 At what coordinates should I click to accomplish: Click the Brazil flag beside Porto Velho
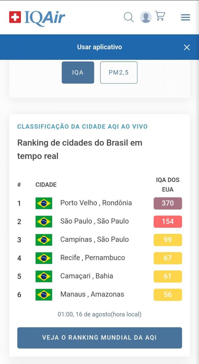44,203
